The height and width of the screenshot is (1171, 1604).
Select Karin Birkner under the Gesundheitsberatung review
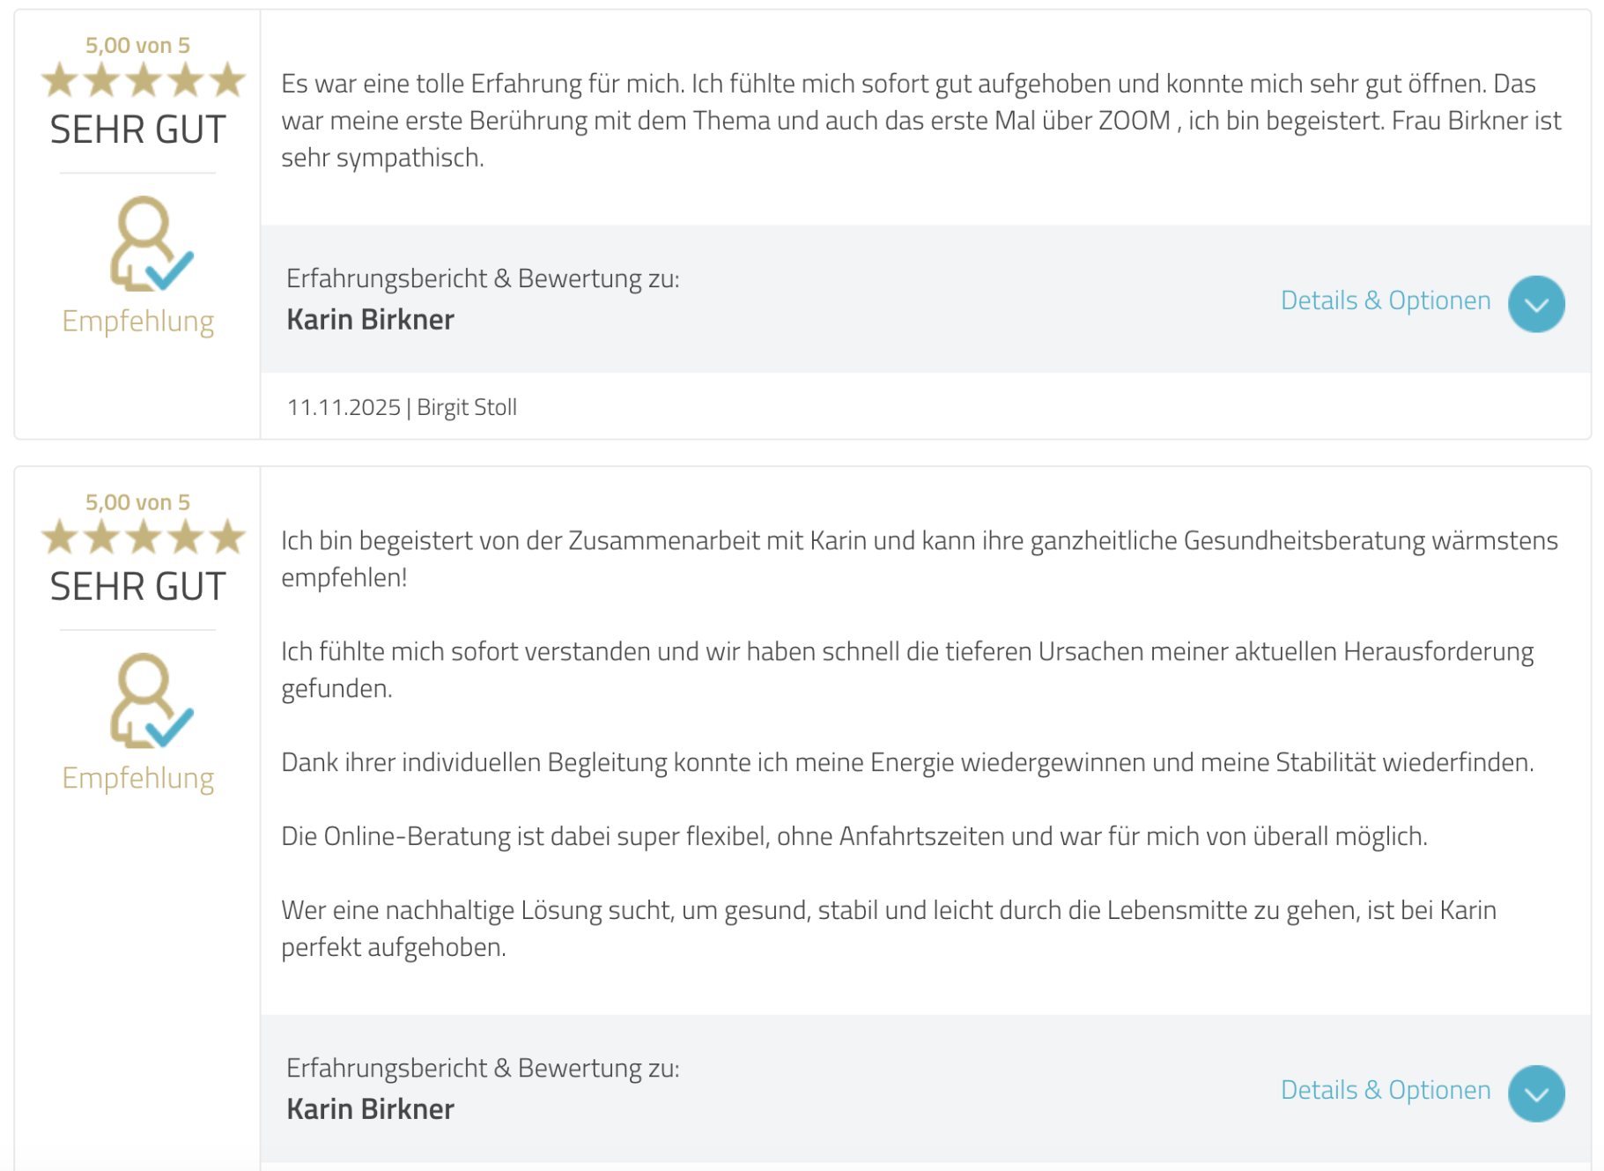point(370,1108)
